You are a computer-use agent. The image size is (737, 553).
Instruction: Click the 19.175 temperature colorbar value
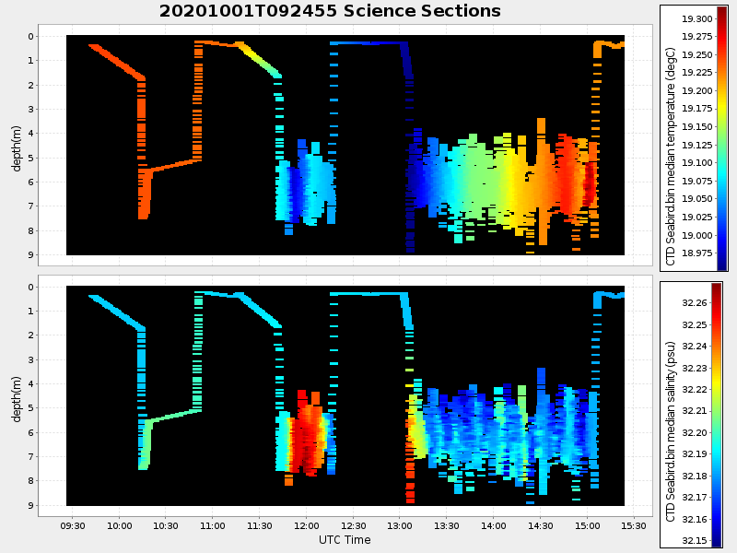(x=697, y=109)
